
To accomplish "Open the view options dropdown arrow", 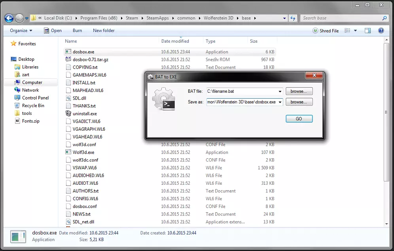I will coord(355,31).
